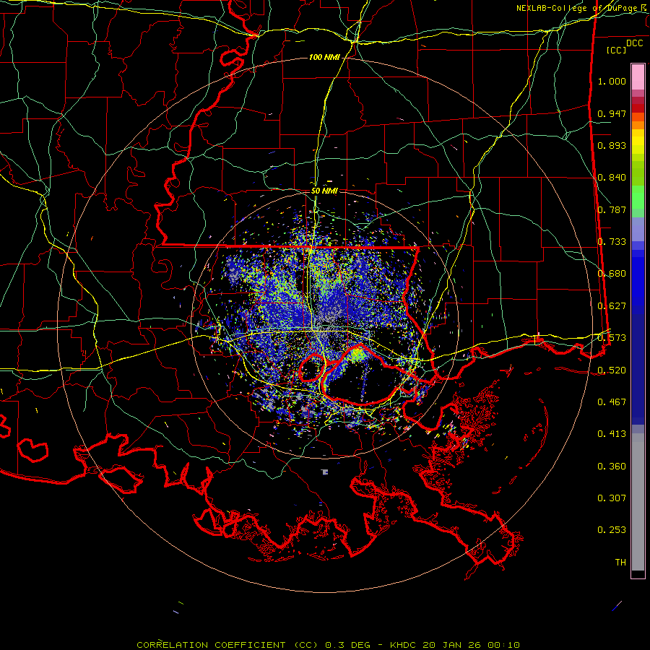The image size is (650, 650).
Task: Click the 1.000 scale value
Action: click(x=612, y=81)
